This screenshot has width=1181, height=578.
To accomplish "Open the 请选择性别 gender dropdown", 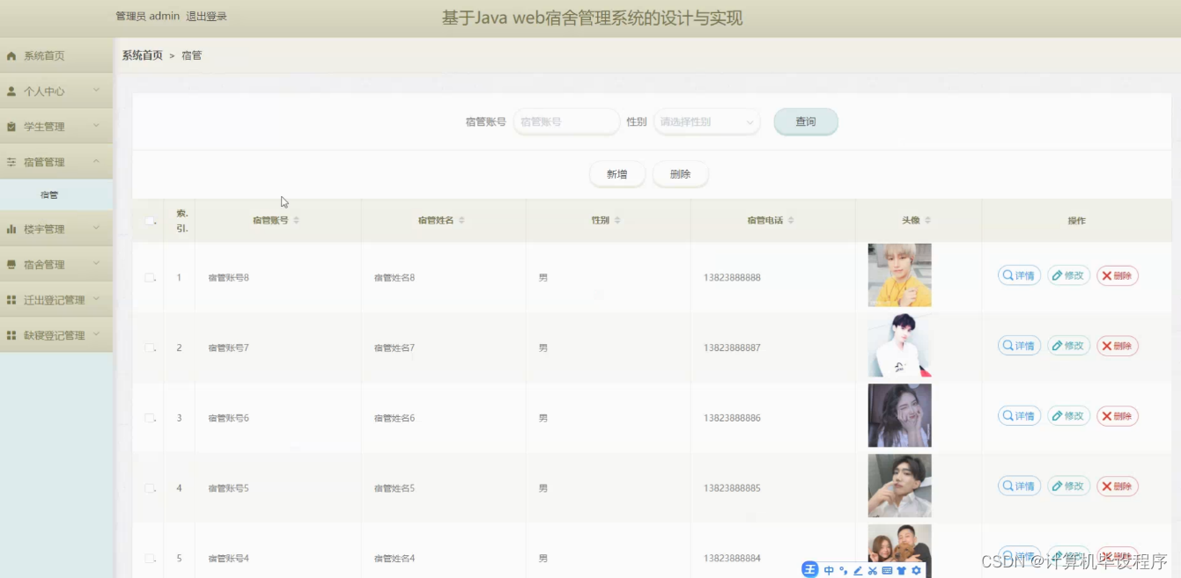I will 705,121.
